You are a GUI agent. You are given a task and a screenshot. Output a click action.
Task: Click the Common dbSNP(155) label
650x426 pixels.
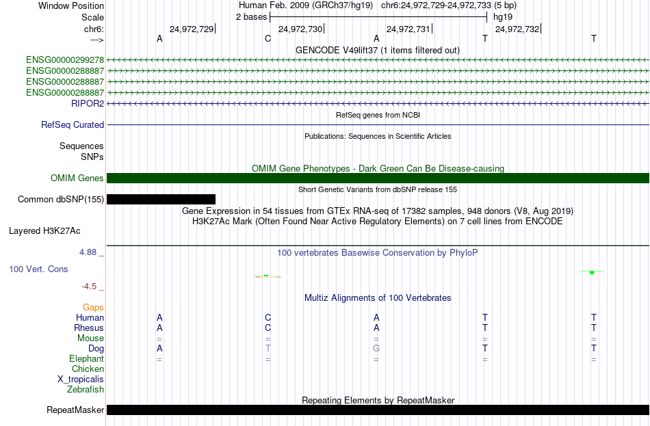click(x=60, y=200)
